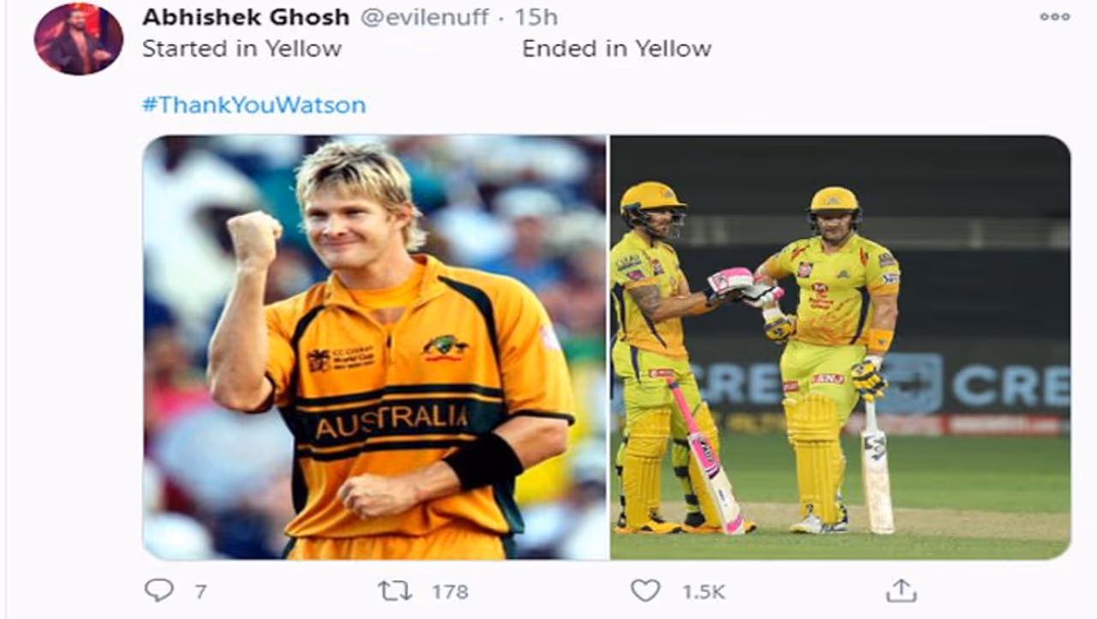Click the raised fist in the left photo
The image size is (1097, 619).
coord(254,238)
